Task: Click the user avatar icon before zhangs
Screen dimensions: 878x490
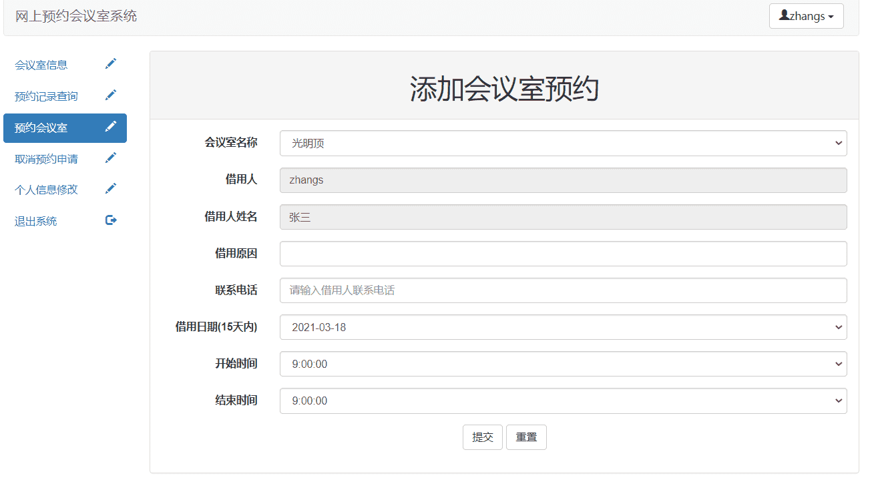Action: [784, 15]
